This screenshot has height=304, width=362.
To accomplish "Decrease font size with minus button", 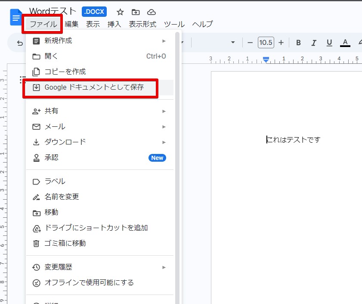I will pos(250,43).
